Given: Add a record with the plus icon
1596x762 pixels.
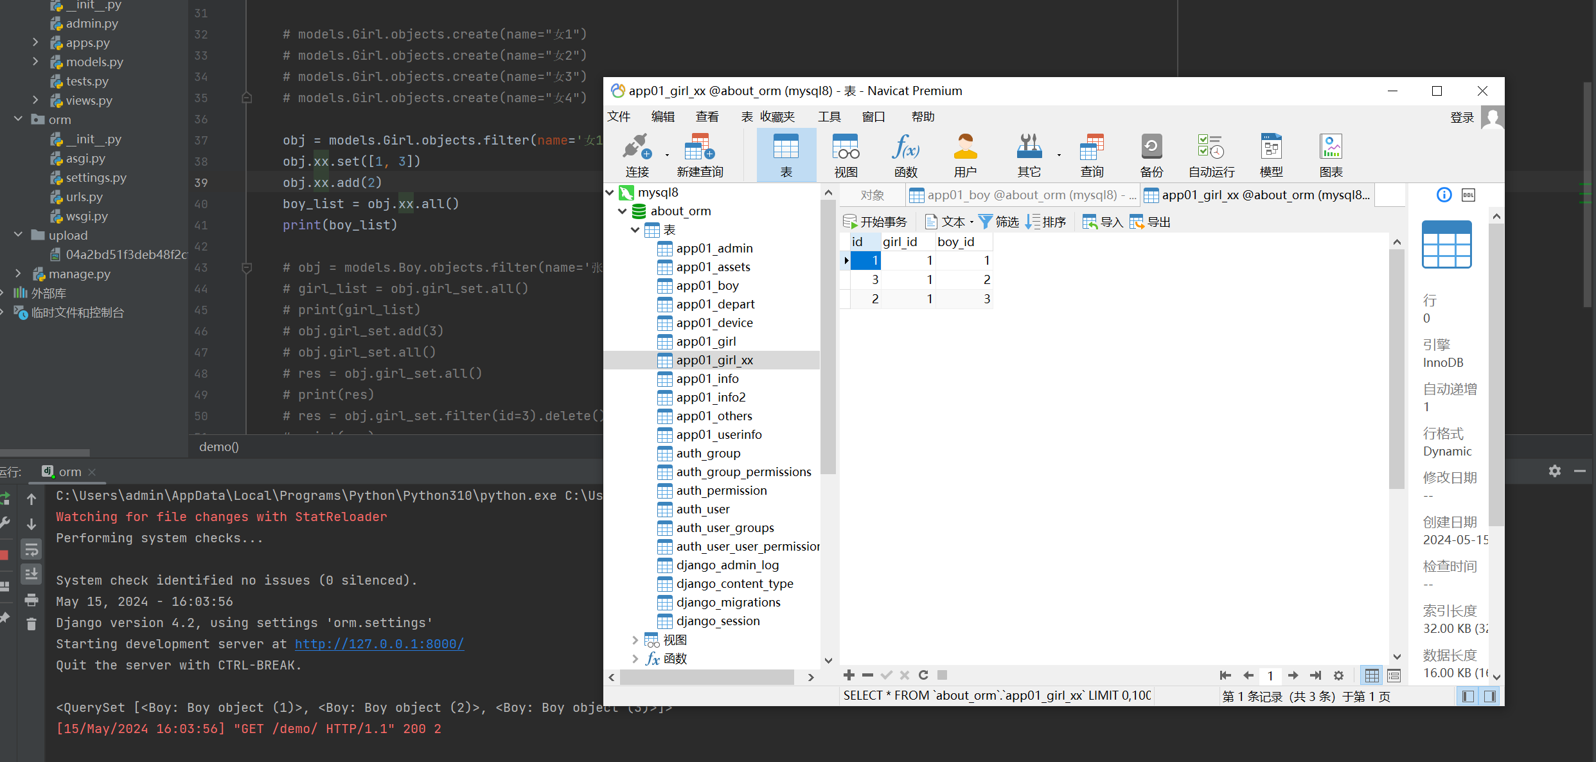Looking at the screenshot, I should point(849,675).
